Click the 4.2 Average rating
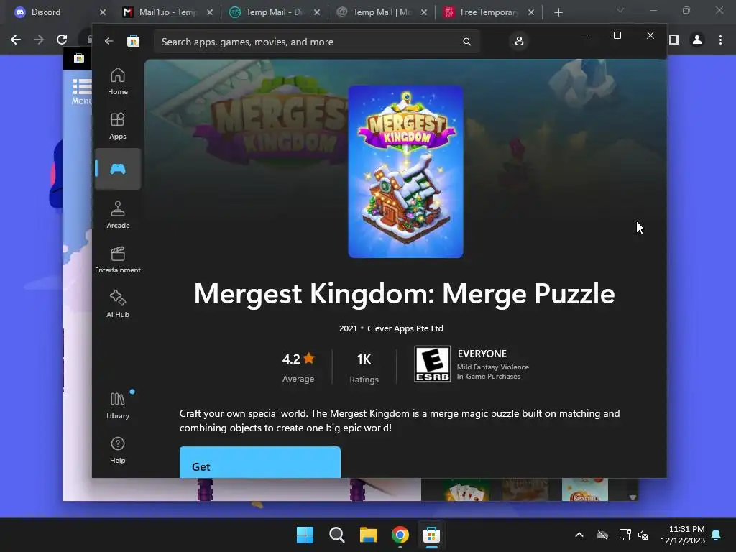736x552 pixels. point(298,367)
